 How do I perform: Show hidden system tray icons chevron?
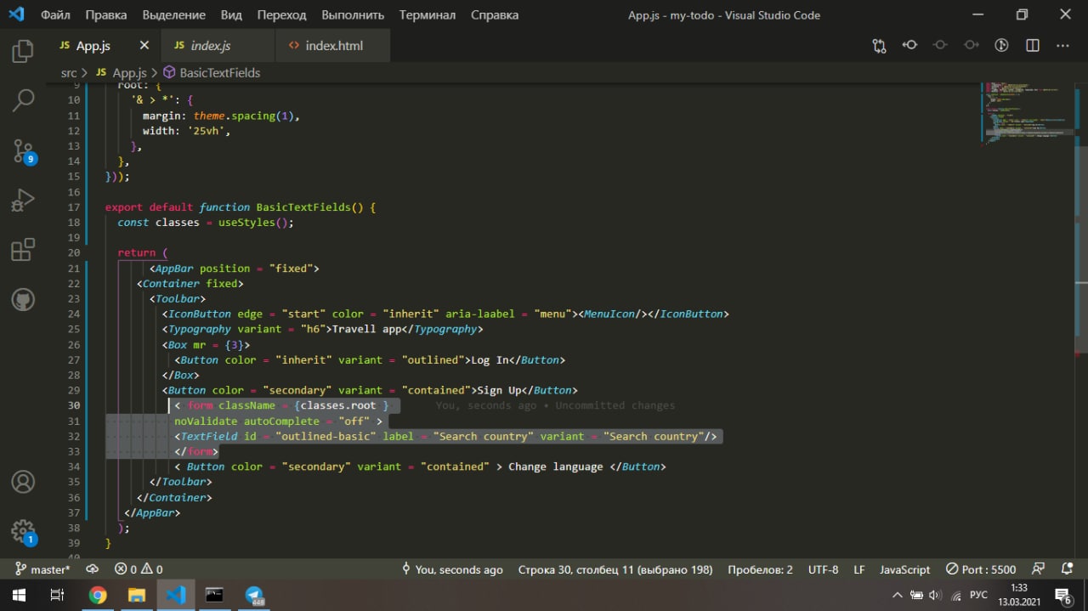897,595
